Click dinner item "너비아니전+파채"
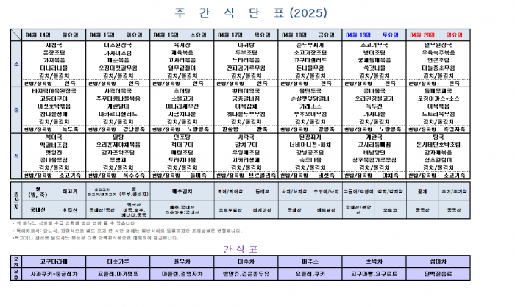The width and height of the screenshot is (515, 307). (310, 145)
